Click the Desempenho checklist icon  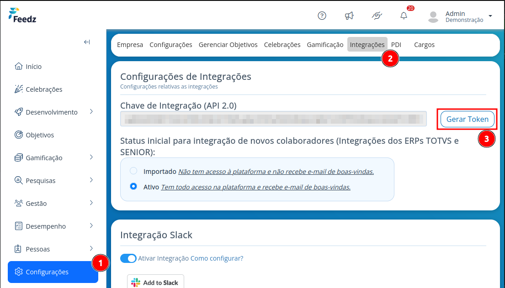click(19, 226)
